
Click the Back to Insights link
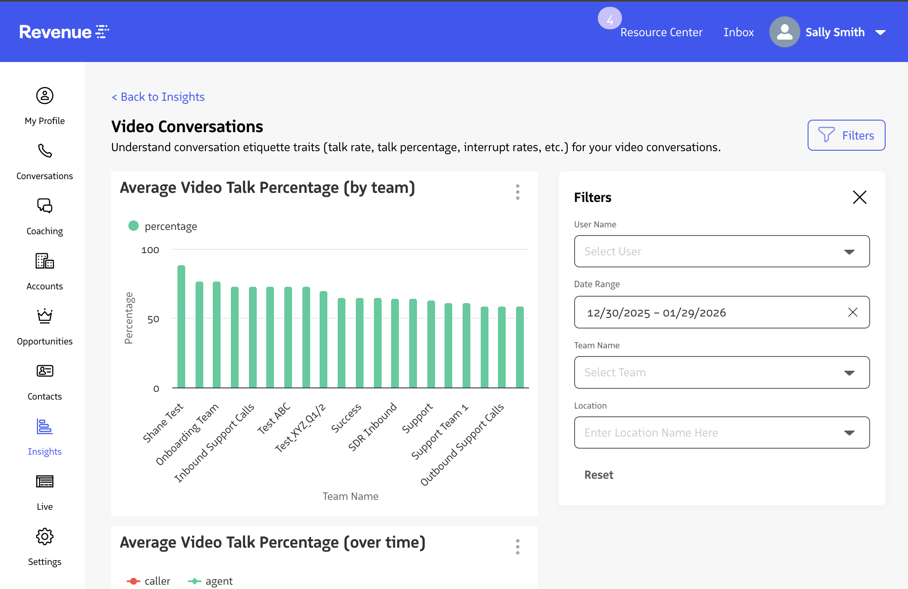(158, 96)
